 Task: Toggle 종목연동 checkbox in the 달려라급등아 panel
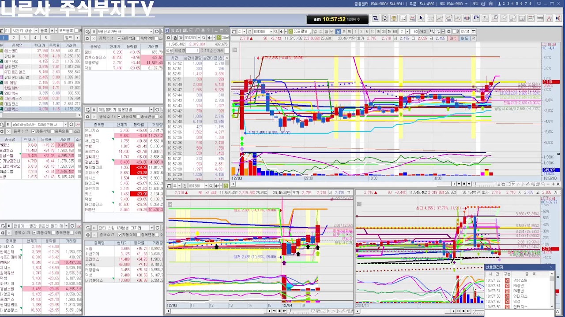[53, 131]
